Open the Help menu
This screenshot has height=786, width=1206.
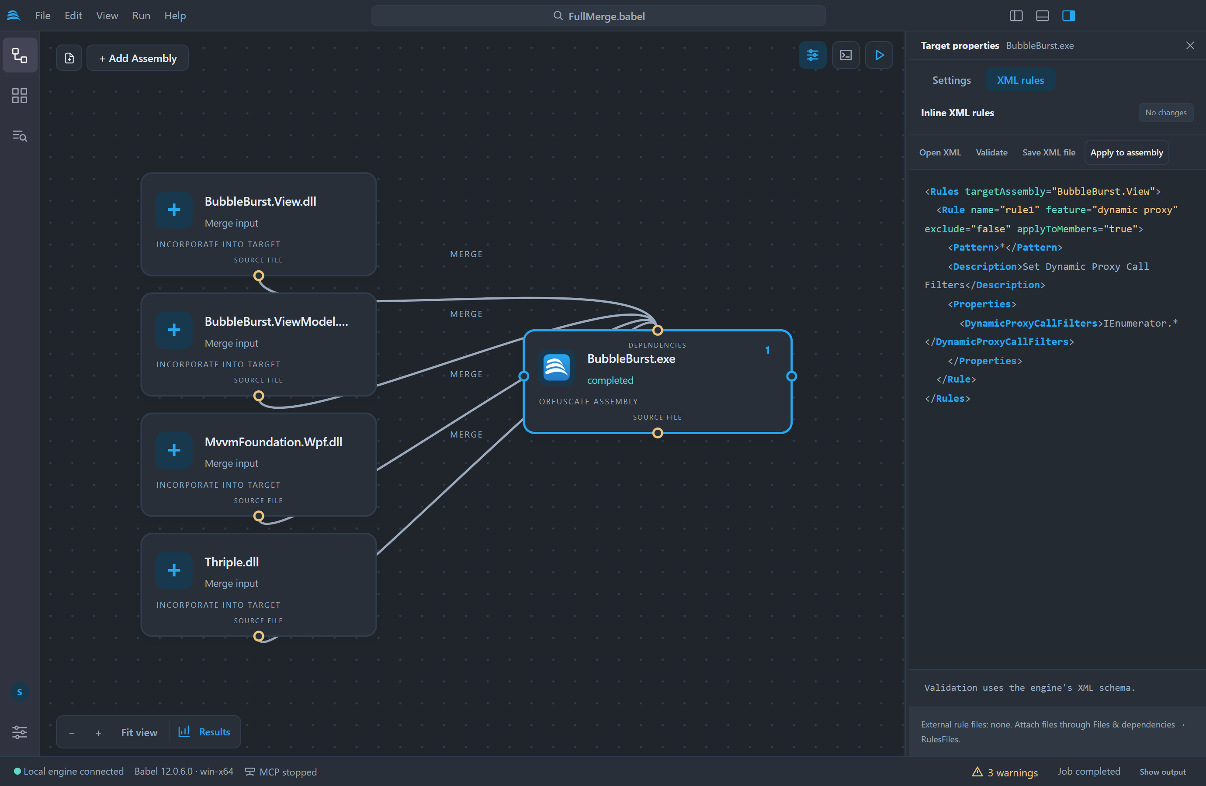click(175, 16)
